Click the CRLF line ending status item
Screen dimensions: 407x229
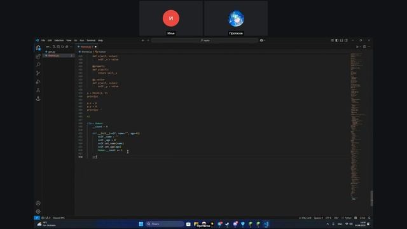(x=336, y=218)
